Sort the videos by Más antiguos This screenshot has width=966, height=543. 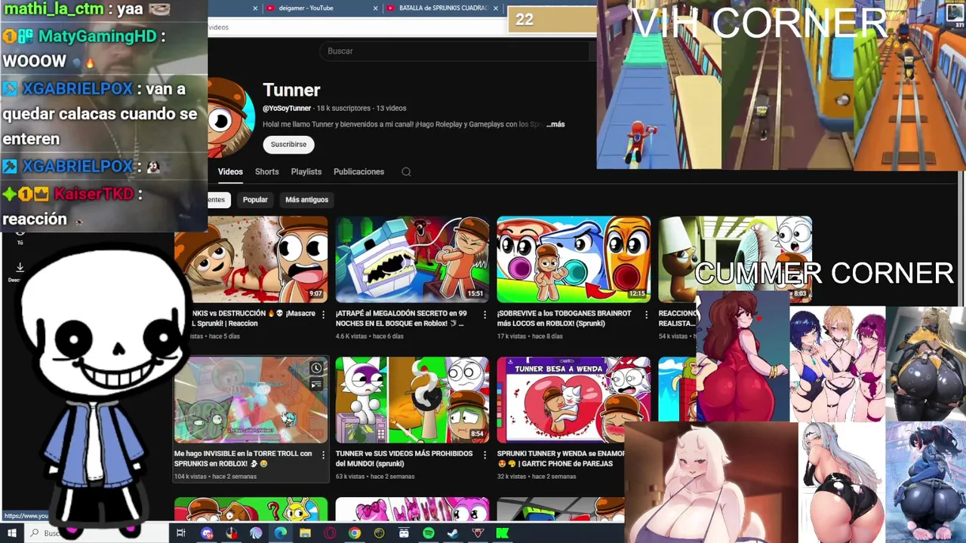point(306,200)
